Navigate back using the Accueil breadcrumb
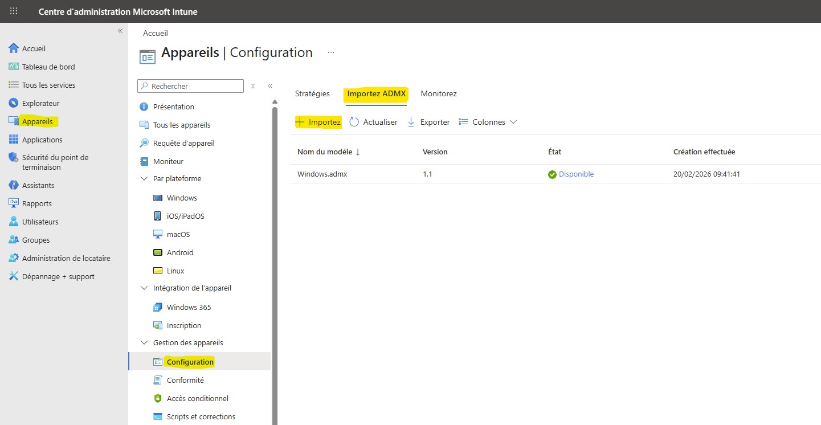The image size is (821, 425). click(155, 33)
